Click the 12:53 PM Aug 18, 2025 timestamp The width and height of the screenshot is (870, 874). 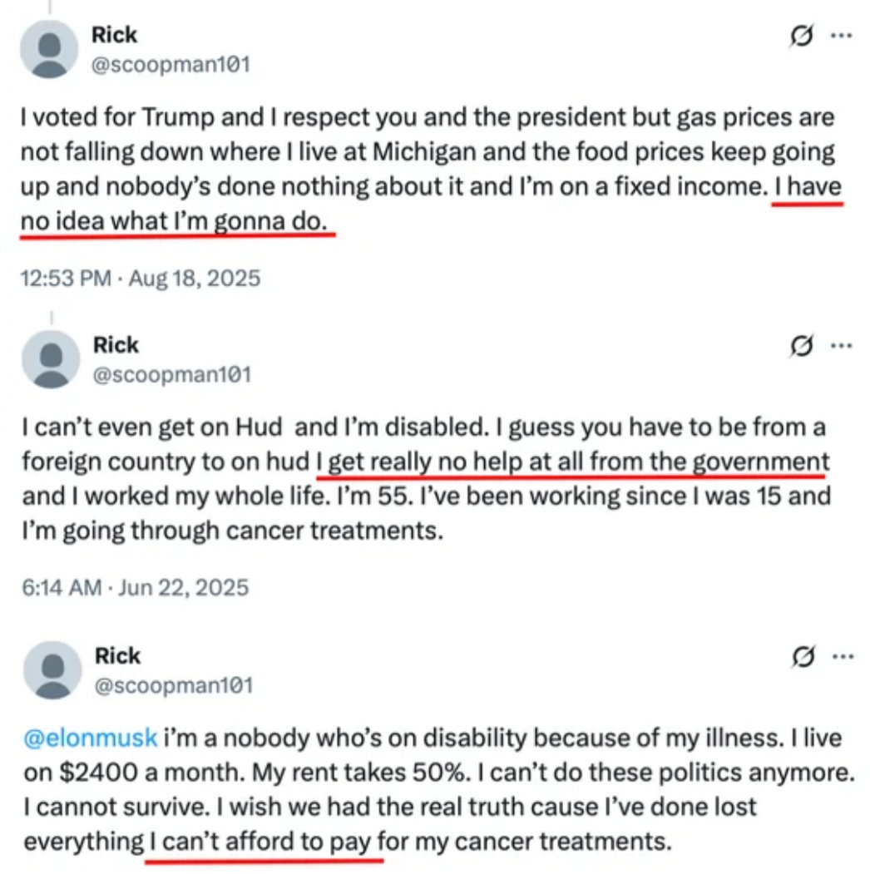(x=140, y=278)
